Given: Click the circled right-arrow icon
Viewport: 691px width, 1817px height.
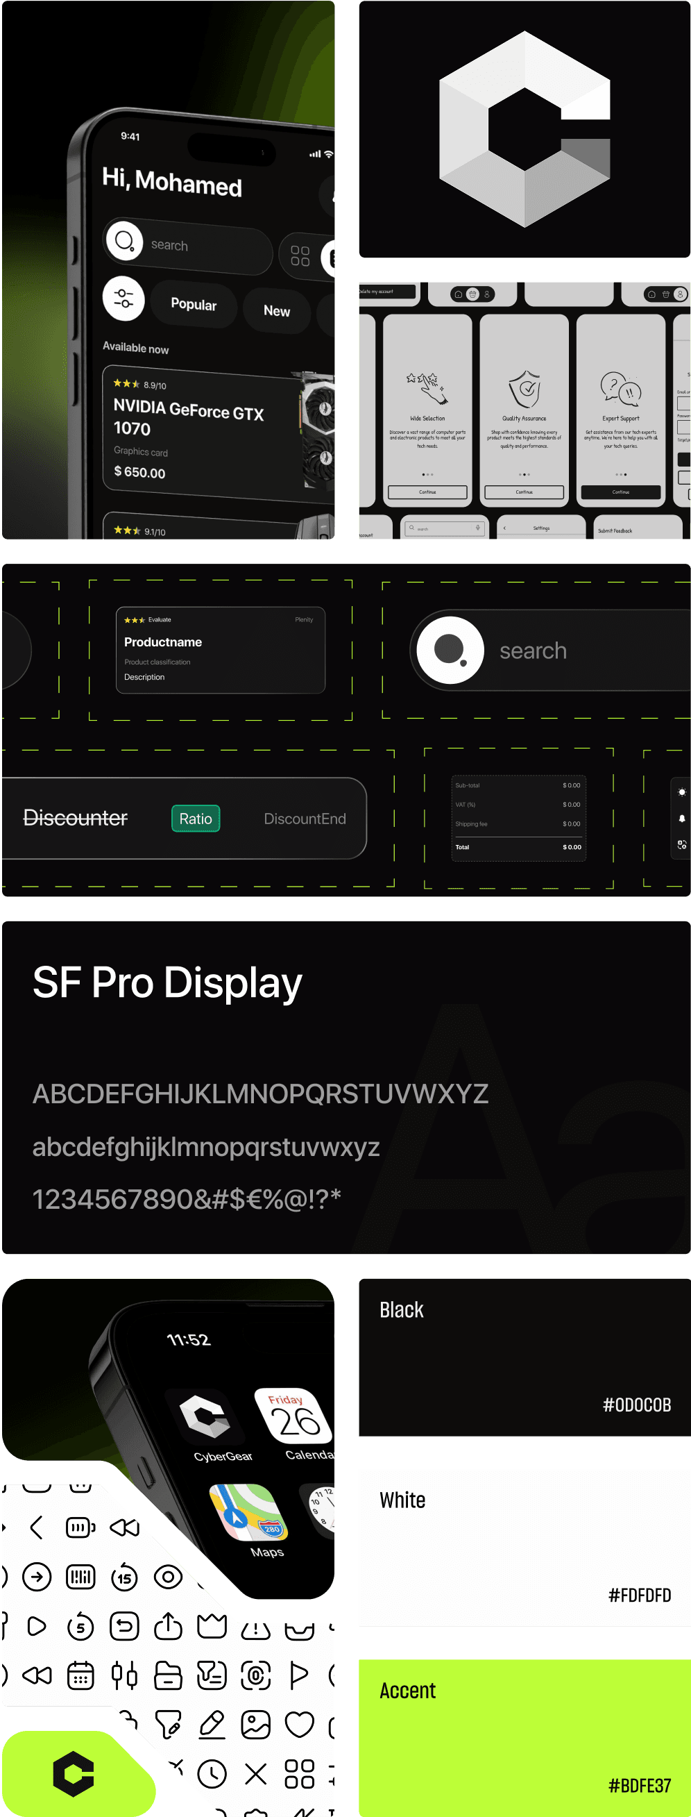Looking at the screenshot, I should (x=37, y=1577).
